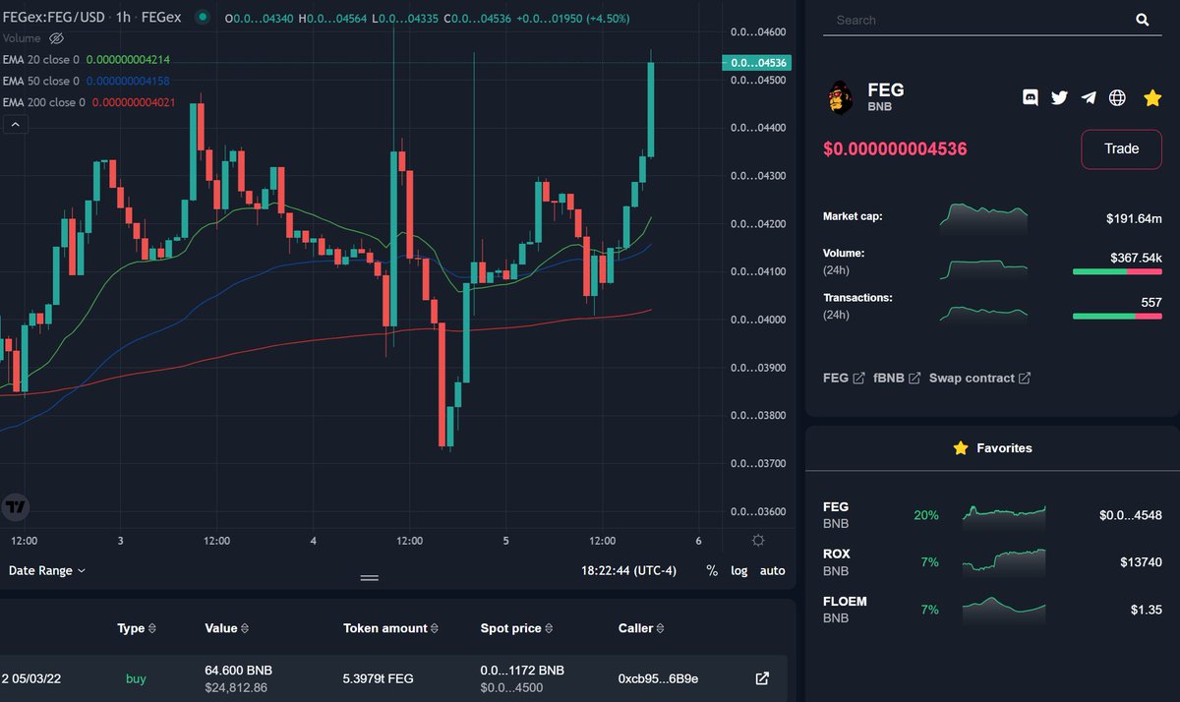The height and width of the screenshot is (702, 1180).
Task: Click the transaction external link icon for 0xcb95...6B9e
Action: pyautogui.click(x=762, y=677)
